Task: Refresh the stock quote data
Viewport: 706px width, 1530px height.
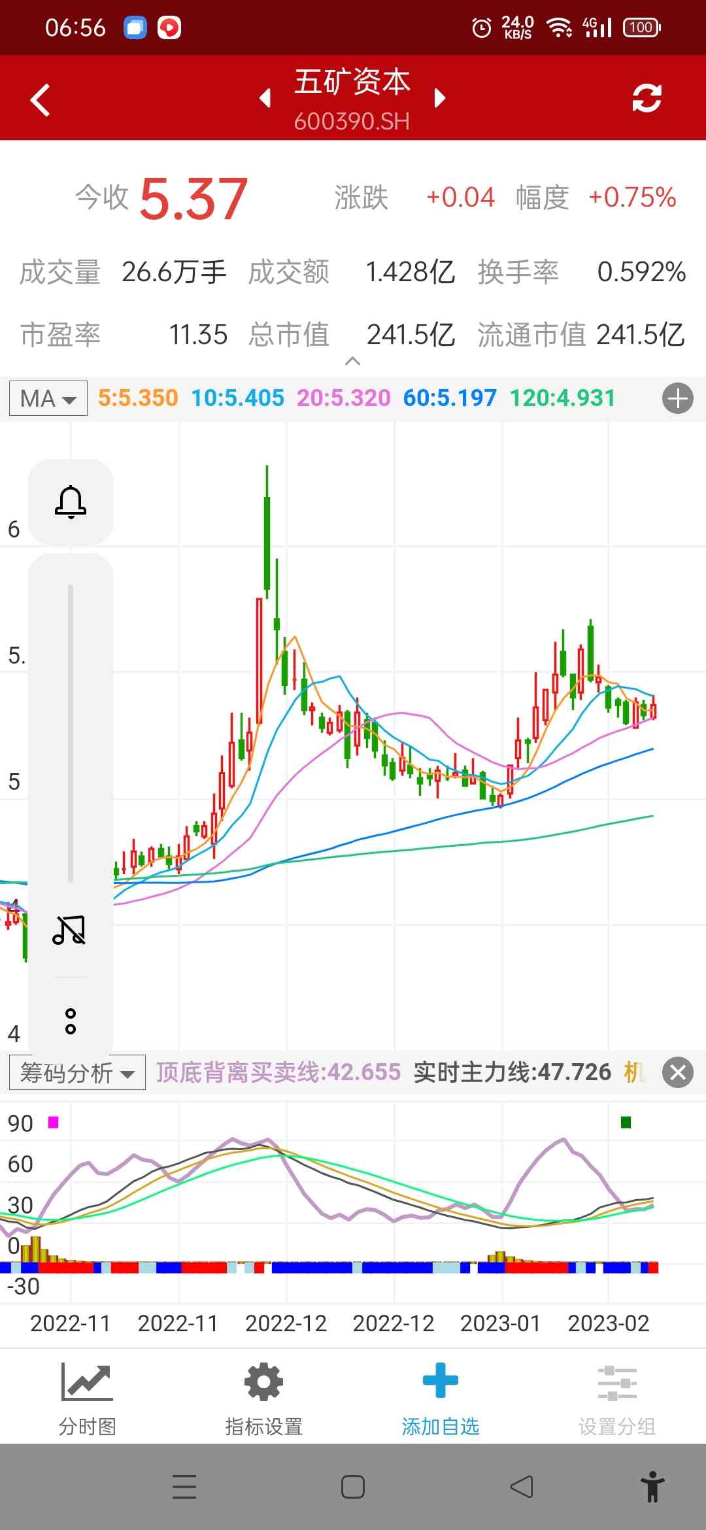Action: pyautogui.click(x=647, y=99)
